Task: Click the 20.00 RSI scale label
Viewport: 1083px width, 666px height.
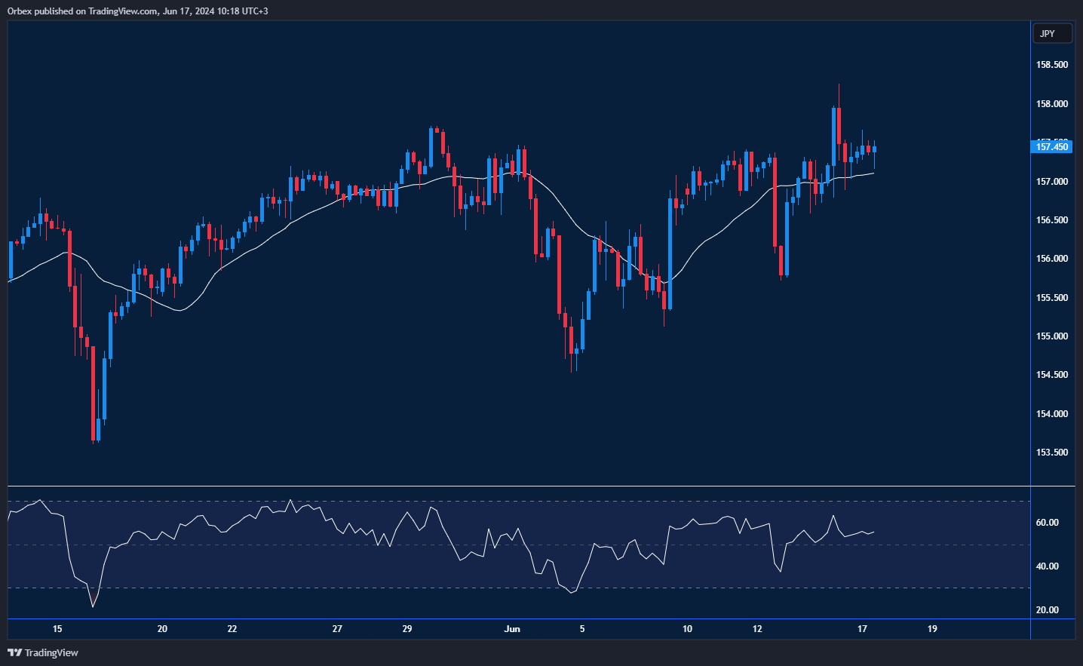Action: click(1047, 609)
